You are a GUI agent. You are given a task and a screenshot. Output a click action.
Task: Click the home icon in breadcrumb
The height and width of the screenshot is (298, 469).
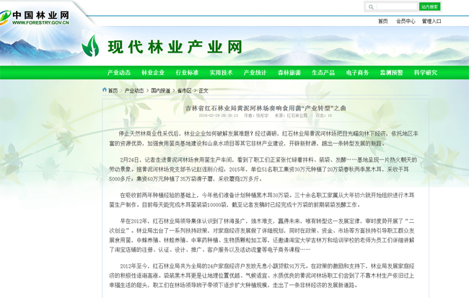tap(105, 90)
